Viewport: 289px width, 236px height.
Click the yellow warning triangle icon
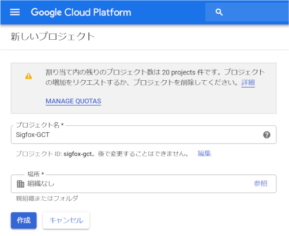pyautogui.click(x=28, y=76)
